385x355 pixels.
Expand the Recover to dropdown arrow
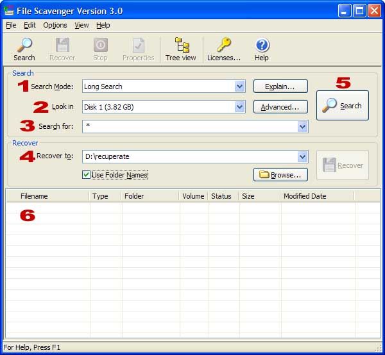(x=302, y=156)
